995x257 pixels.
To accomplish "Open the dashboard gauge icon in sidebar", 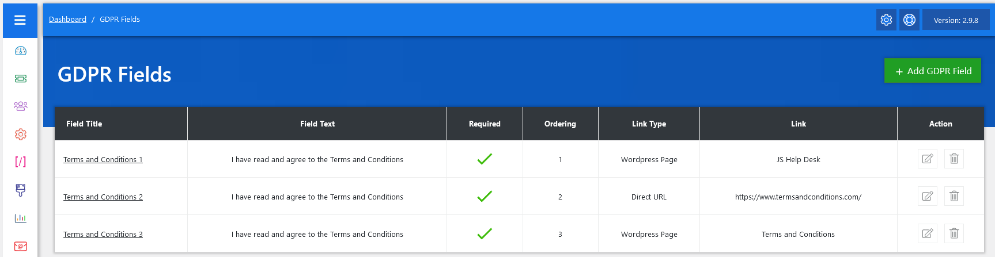I will [21, 51].
